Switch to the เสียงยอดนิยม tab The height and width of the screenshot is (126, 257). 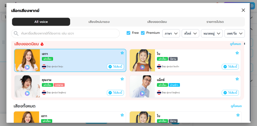click(157, 22)
